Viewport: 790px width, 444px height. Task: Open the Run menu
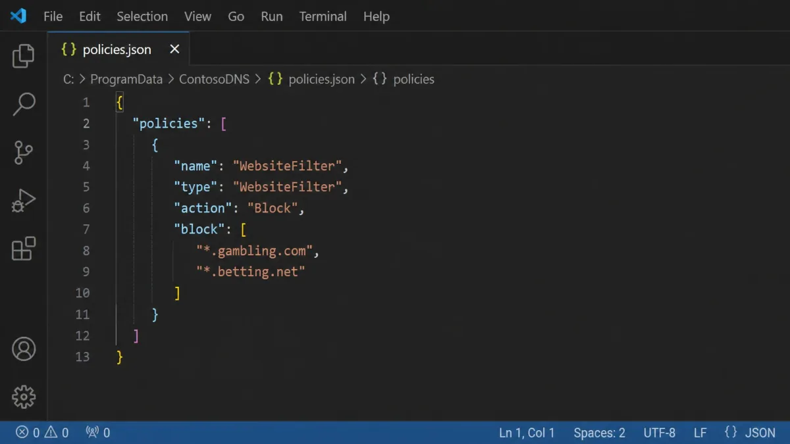pyautogui.click(x=272, y=16)
